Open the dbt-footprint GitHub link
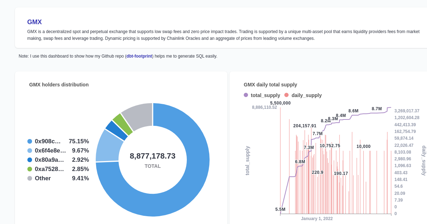 [x=139, y=56]
